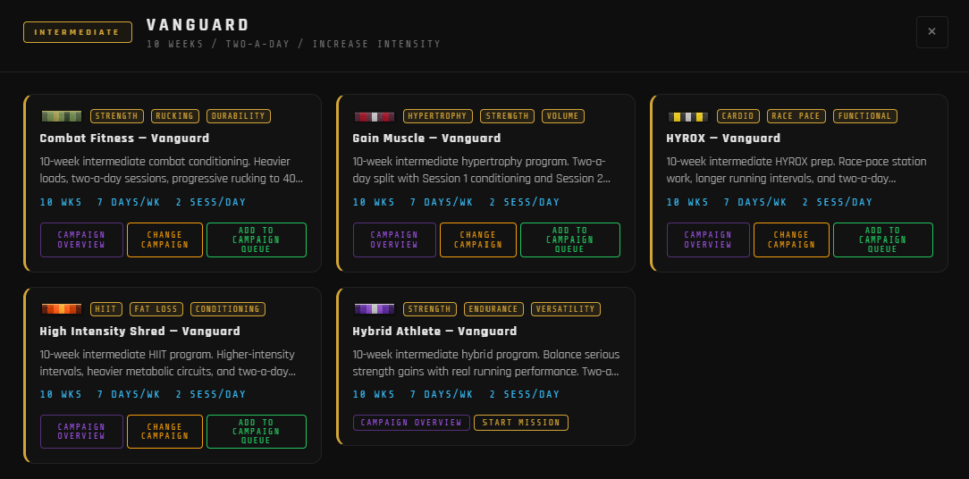969x479 pixels.
Task: Click the 'HYROX — Vanguard' title
Action: [724, 139]
